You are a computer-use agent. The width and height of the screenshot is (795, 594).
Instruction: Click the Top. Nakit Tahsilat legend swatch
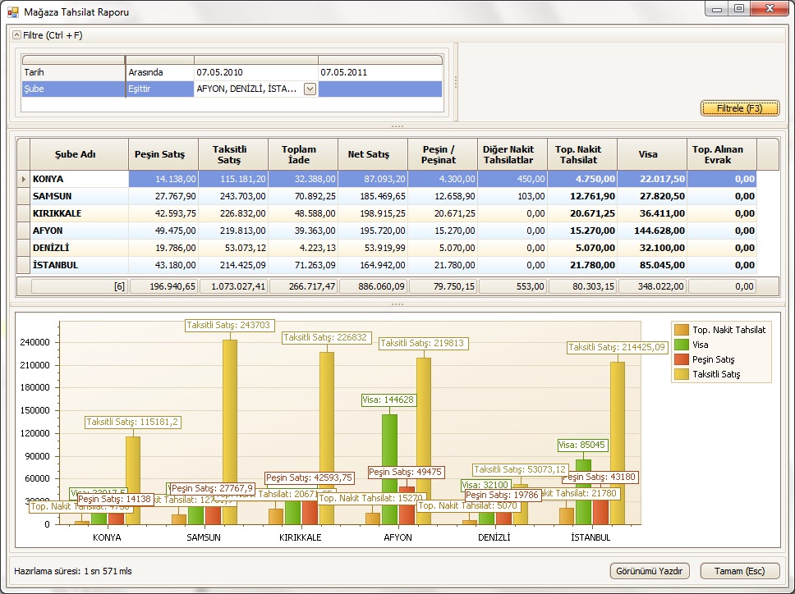681,330
